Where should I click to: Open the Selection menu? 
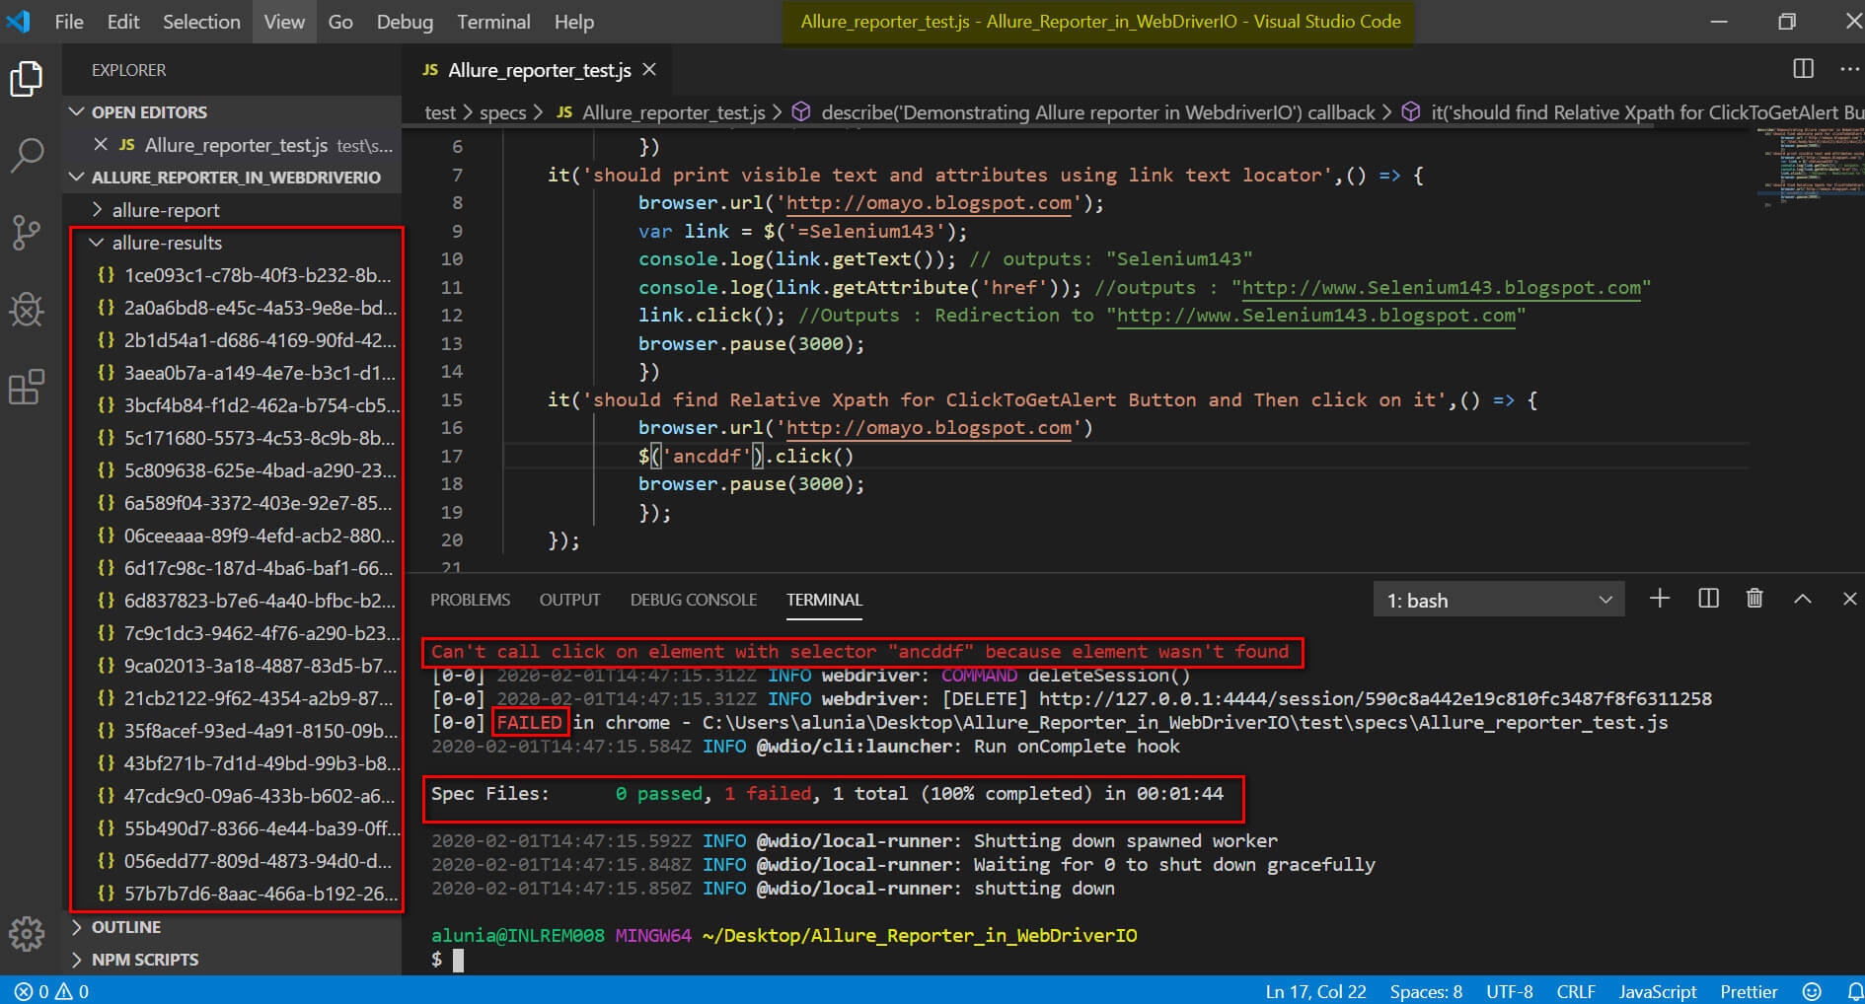[x=201, y=22]
